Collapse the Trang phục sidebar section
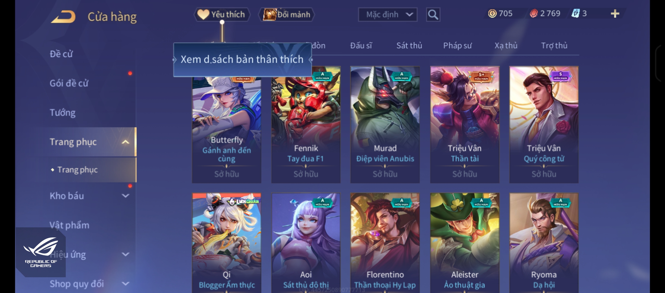 click(125, 142)
